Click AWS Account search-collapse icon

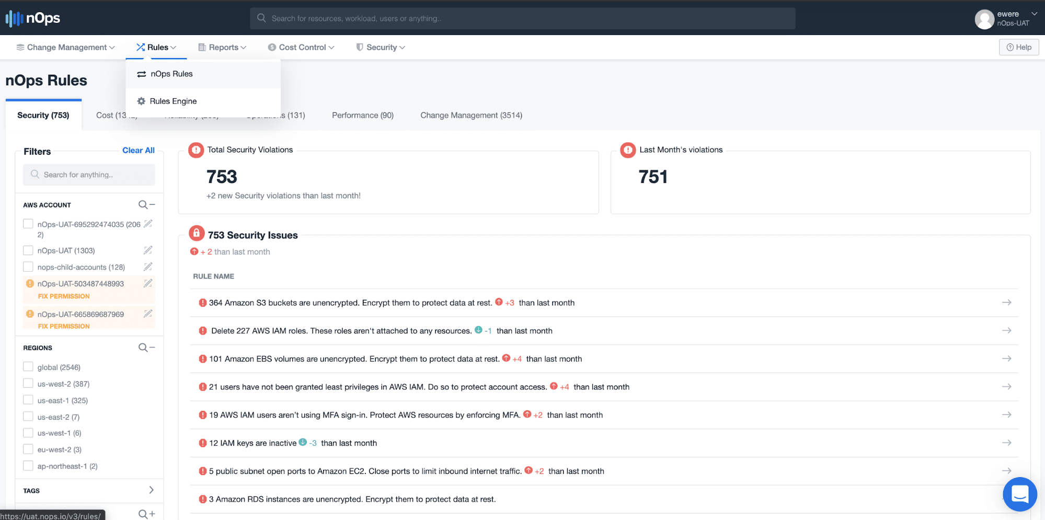coord(146,205)
